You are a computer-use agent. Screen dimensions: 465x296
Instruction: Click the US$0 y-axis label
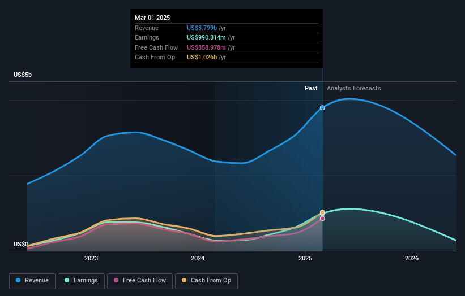click(x=21, y=244)
